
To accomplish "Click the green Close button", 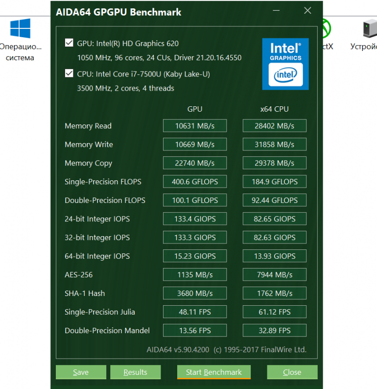I will 292,372.
